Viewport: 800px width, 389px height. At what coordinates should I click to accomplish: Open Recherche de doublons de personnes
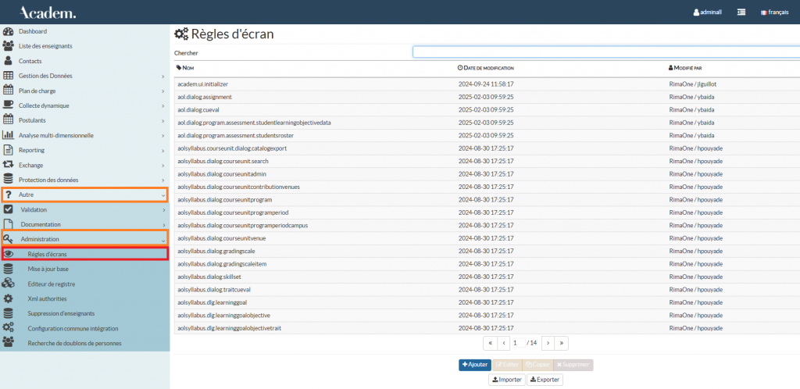point(74,343)
